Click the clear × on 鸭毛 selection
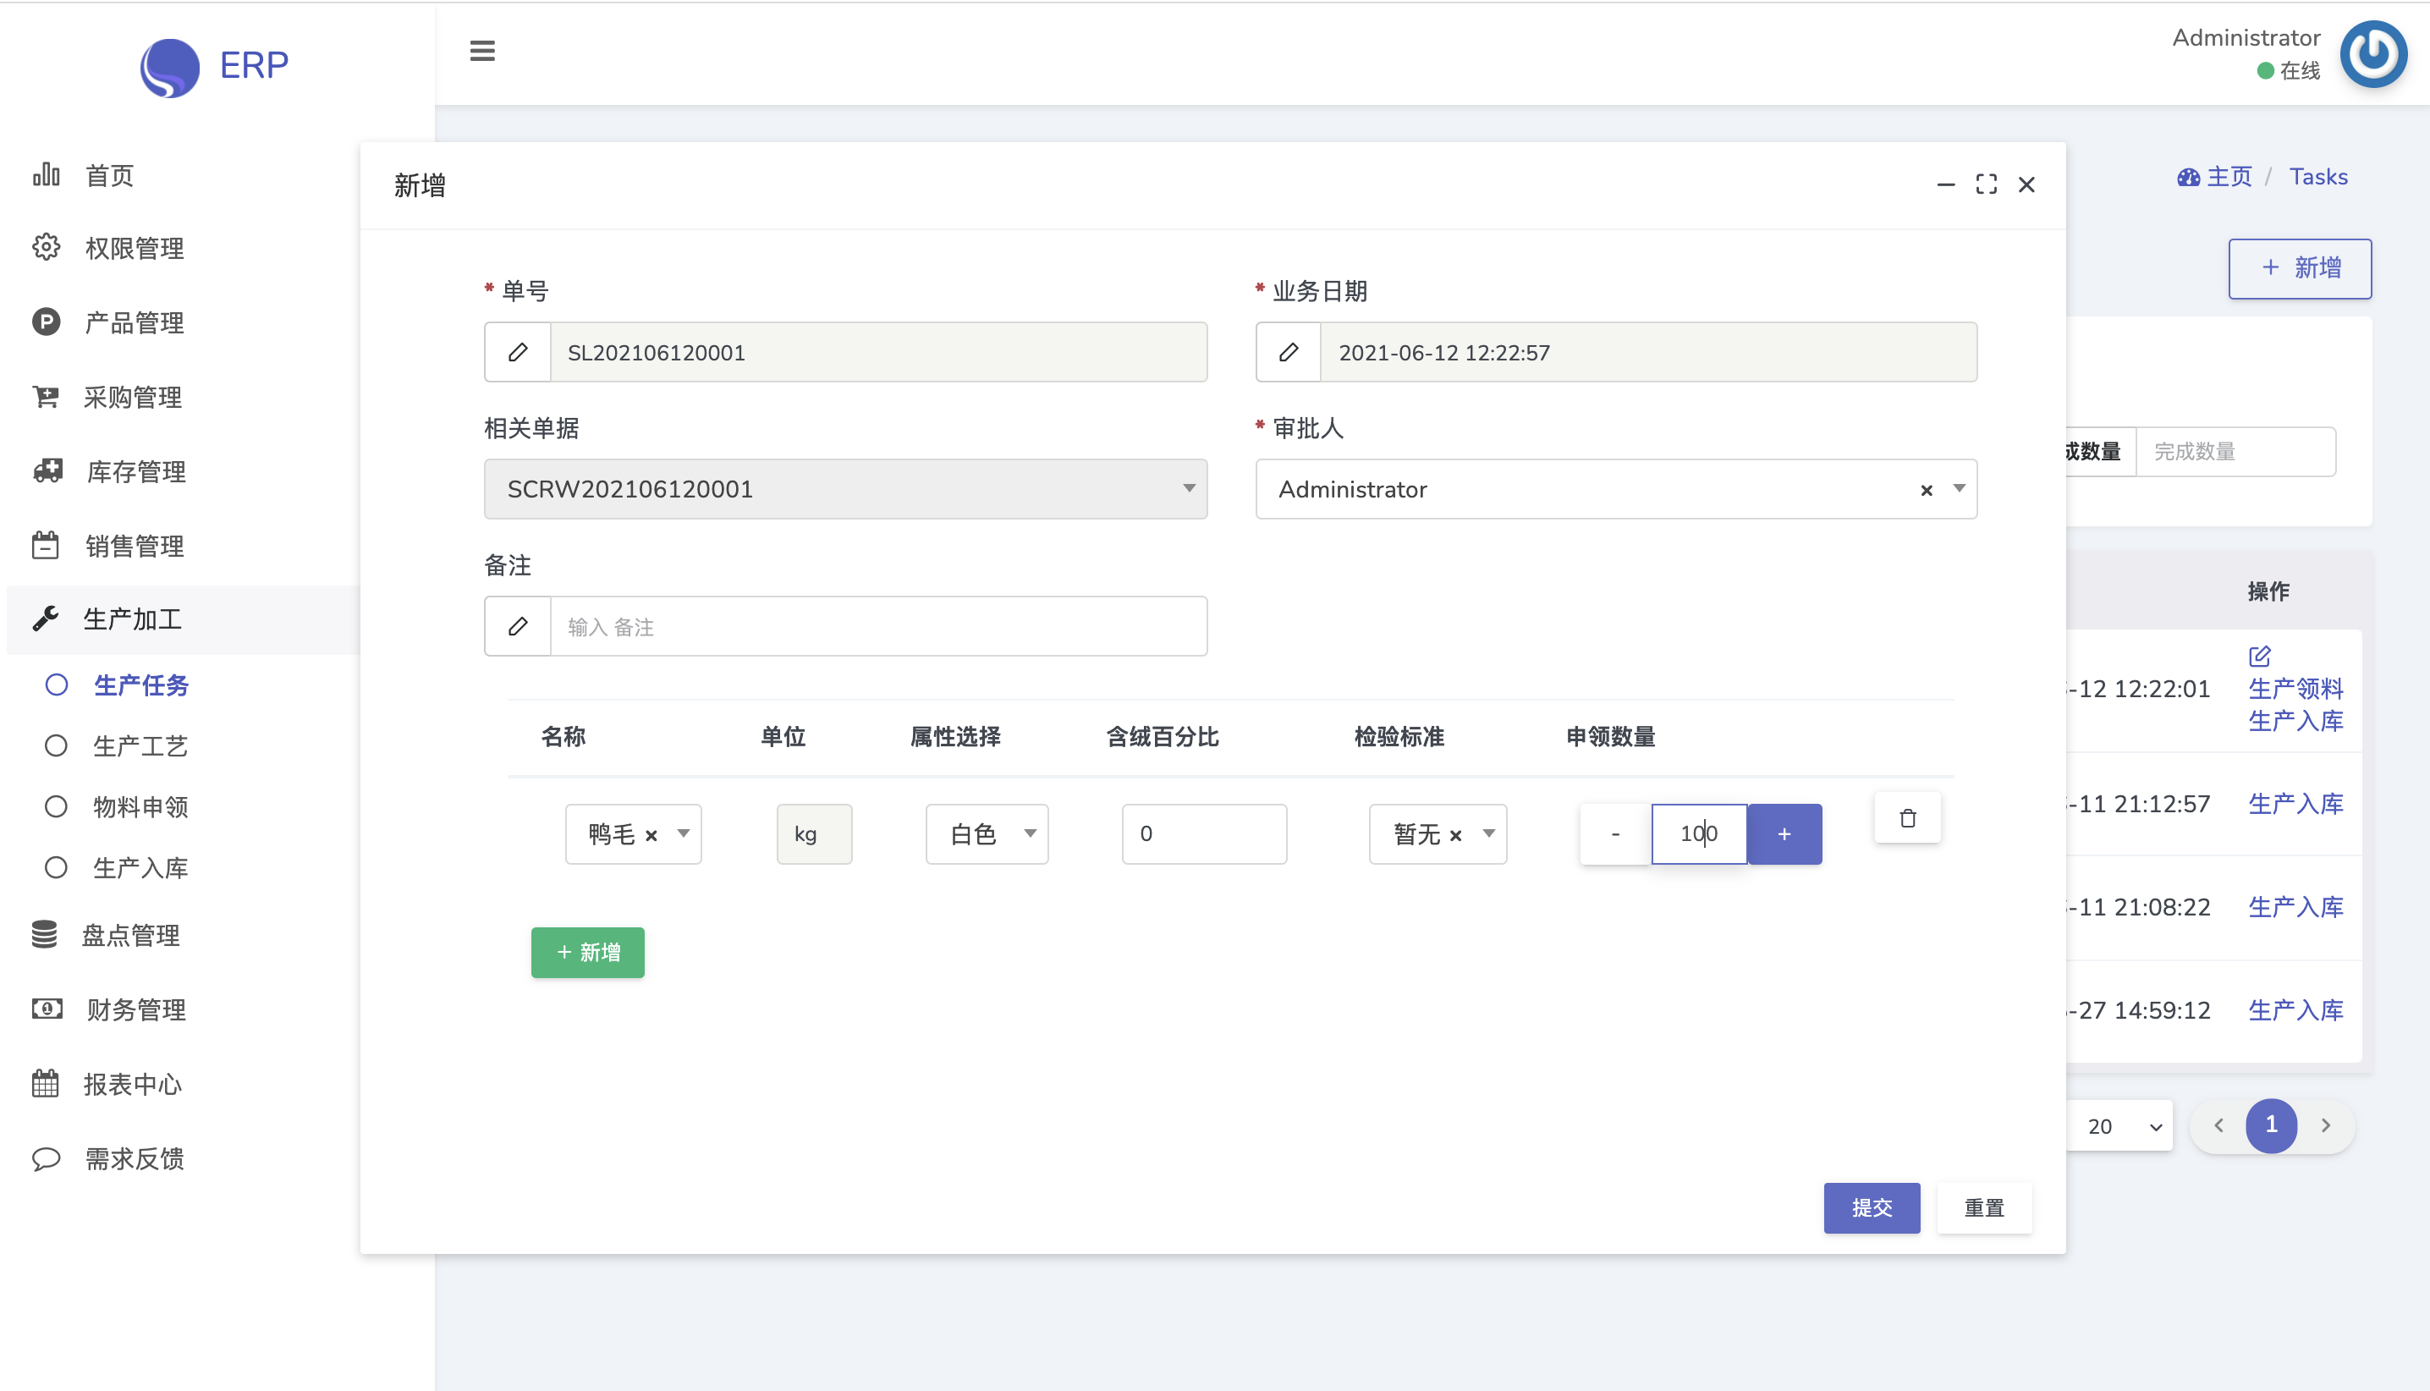2430x1391 pixels. coord(651,835)
